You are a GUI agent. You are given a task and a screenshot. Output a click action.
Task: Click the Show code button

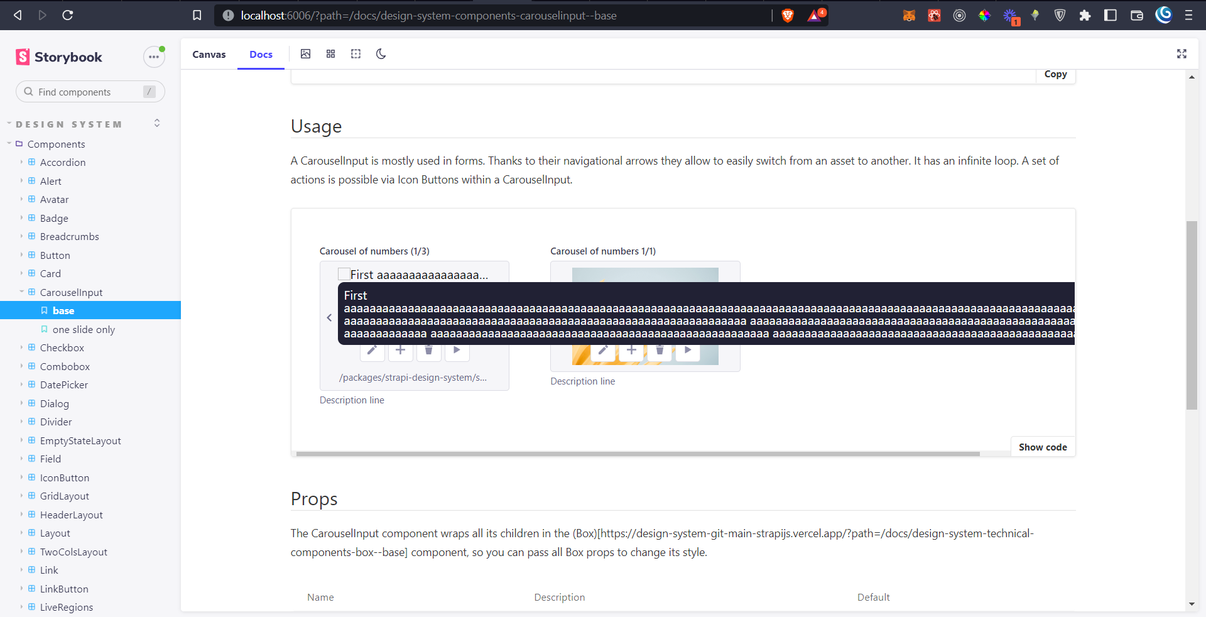(1043, 447)
